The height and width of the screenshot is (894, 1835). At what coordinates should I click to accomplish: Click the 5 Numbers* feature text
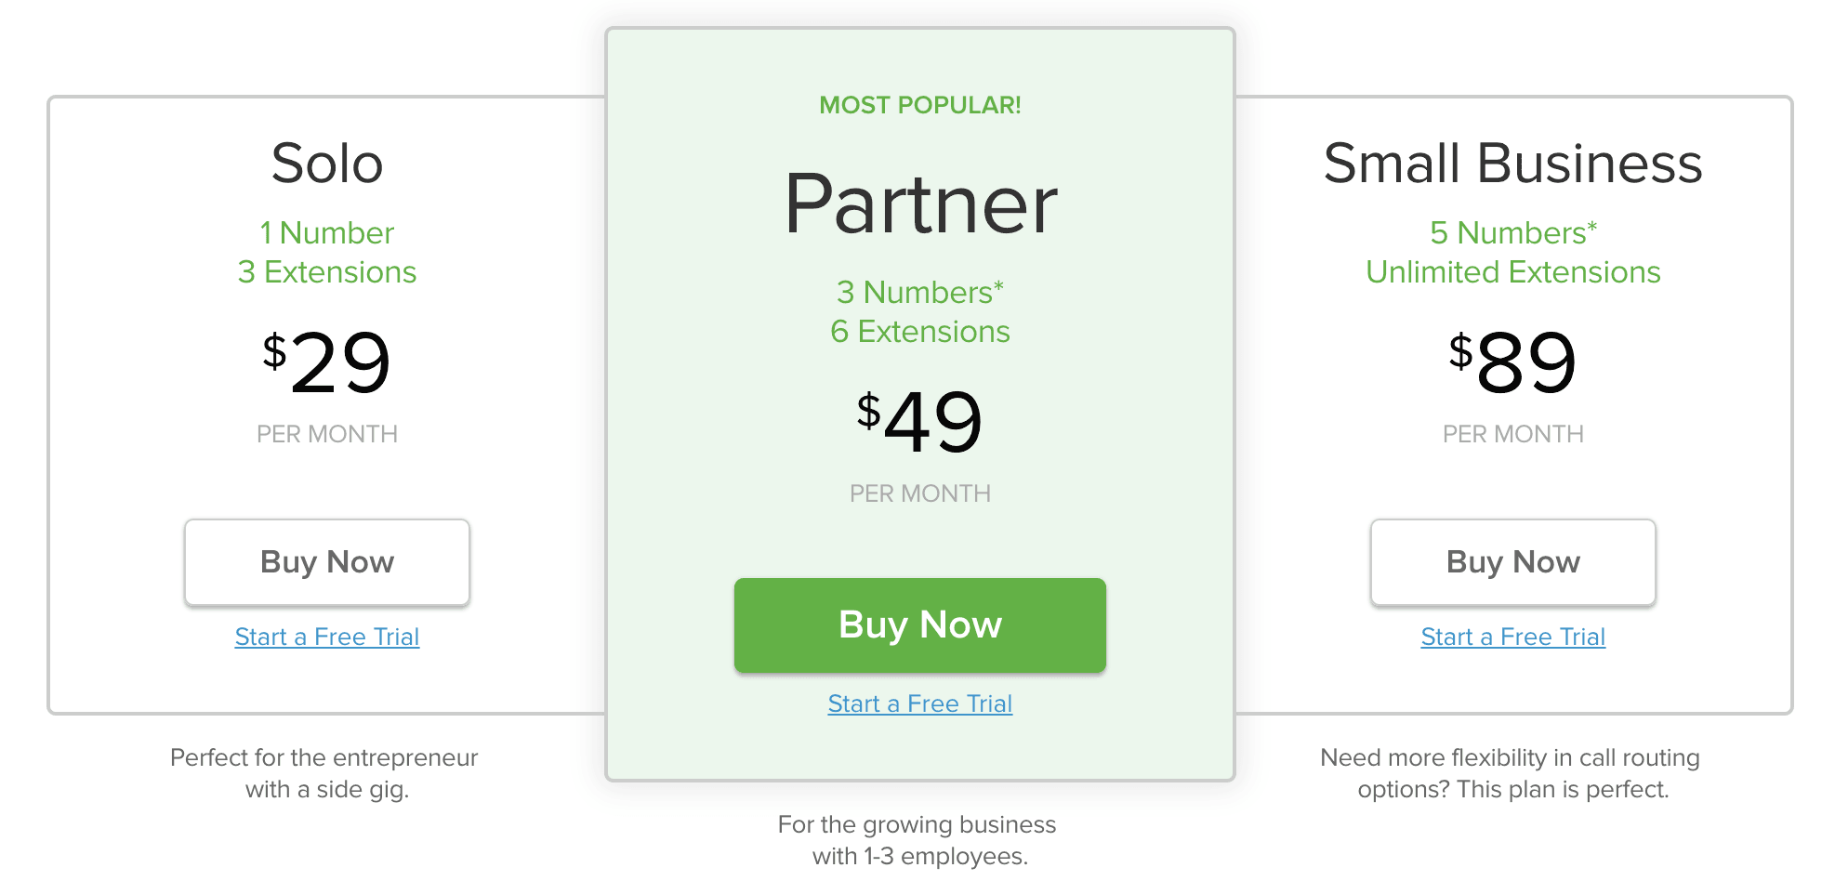(1513, 232)
